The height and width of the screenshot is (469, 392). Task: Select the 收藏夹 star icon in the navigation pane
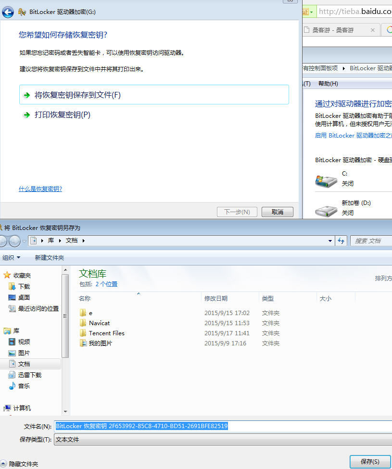7,275
